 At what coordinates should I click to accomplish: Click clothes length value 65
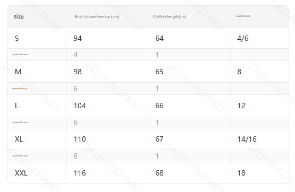(159, 72)
